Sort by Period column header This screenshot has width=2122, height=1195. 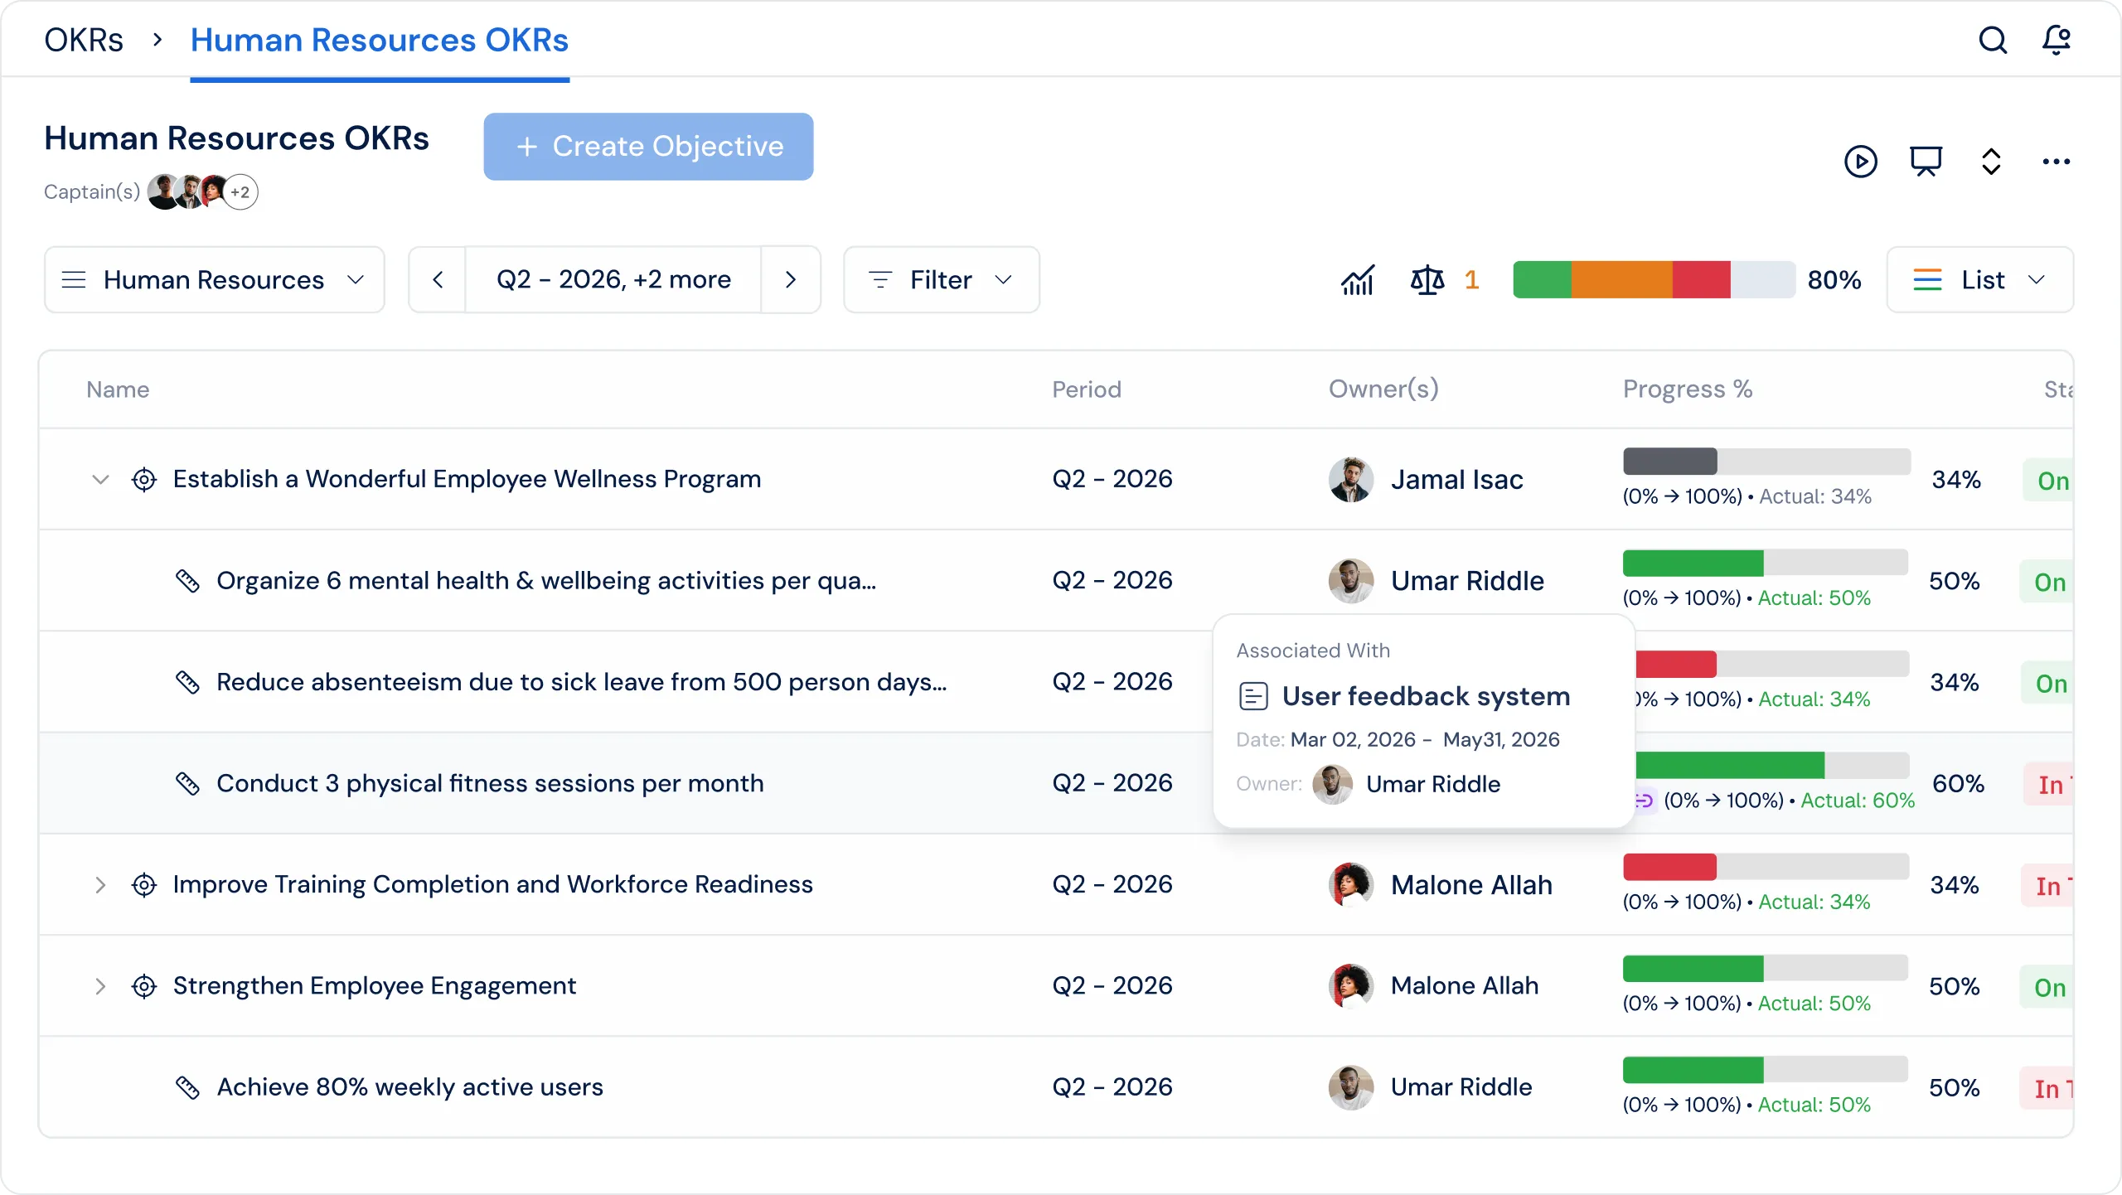pyautogui.click(x=1086, y=389)
